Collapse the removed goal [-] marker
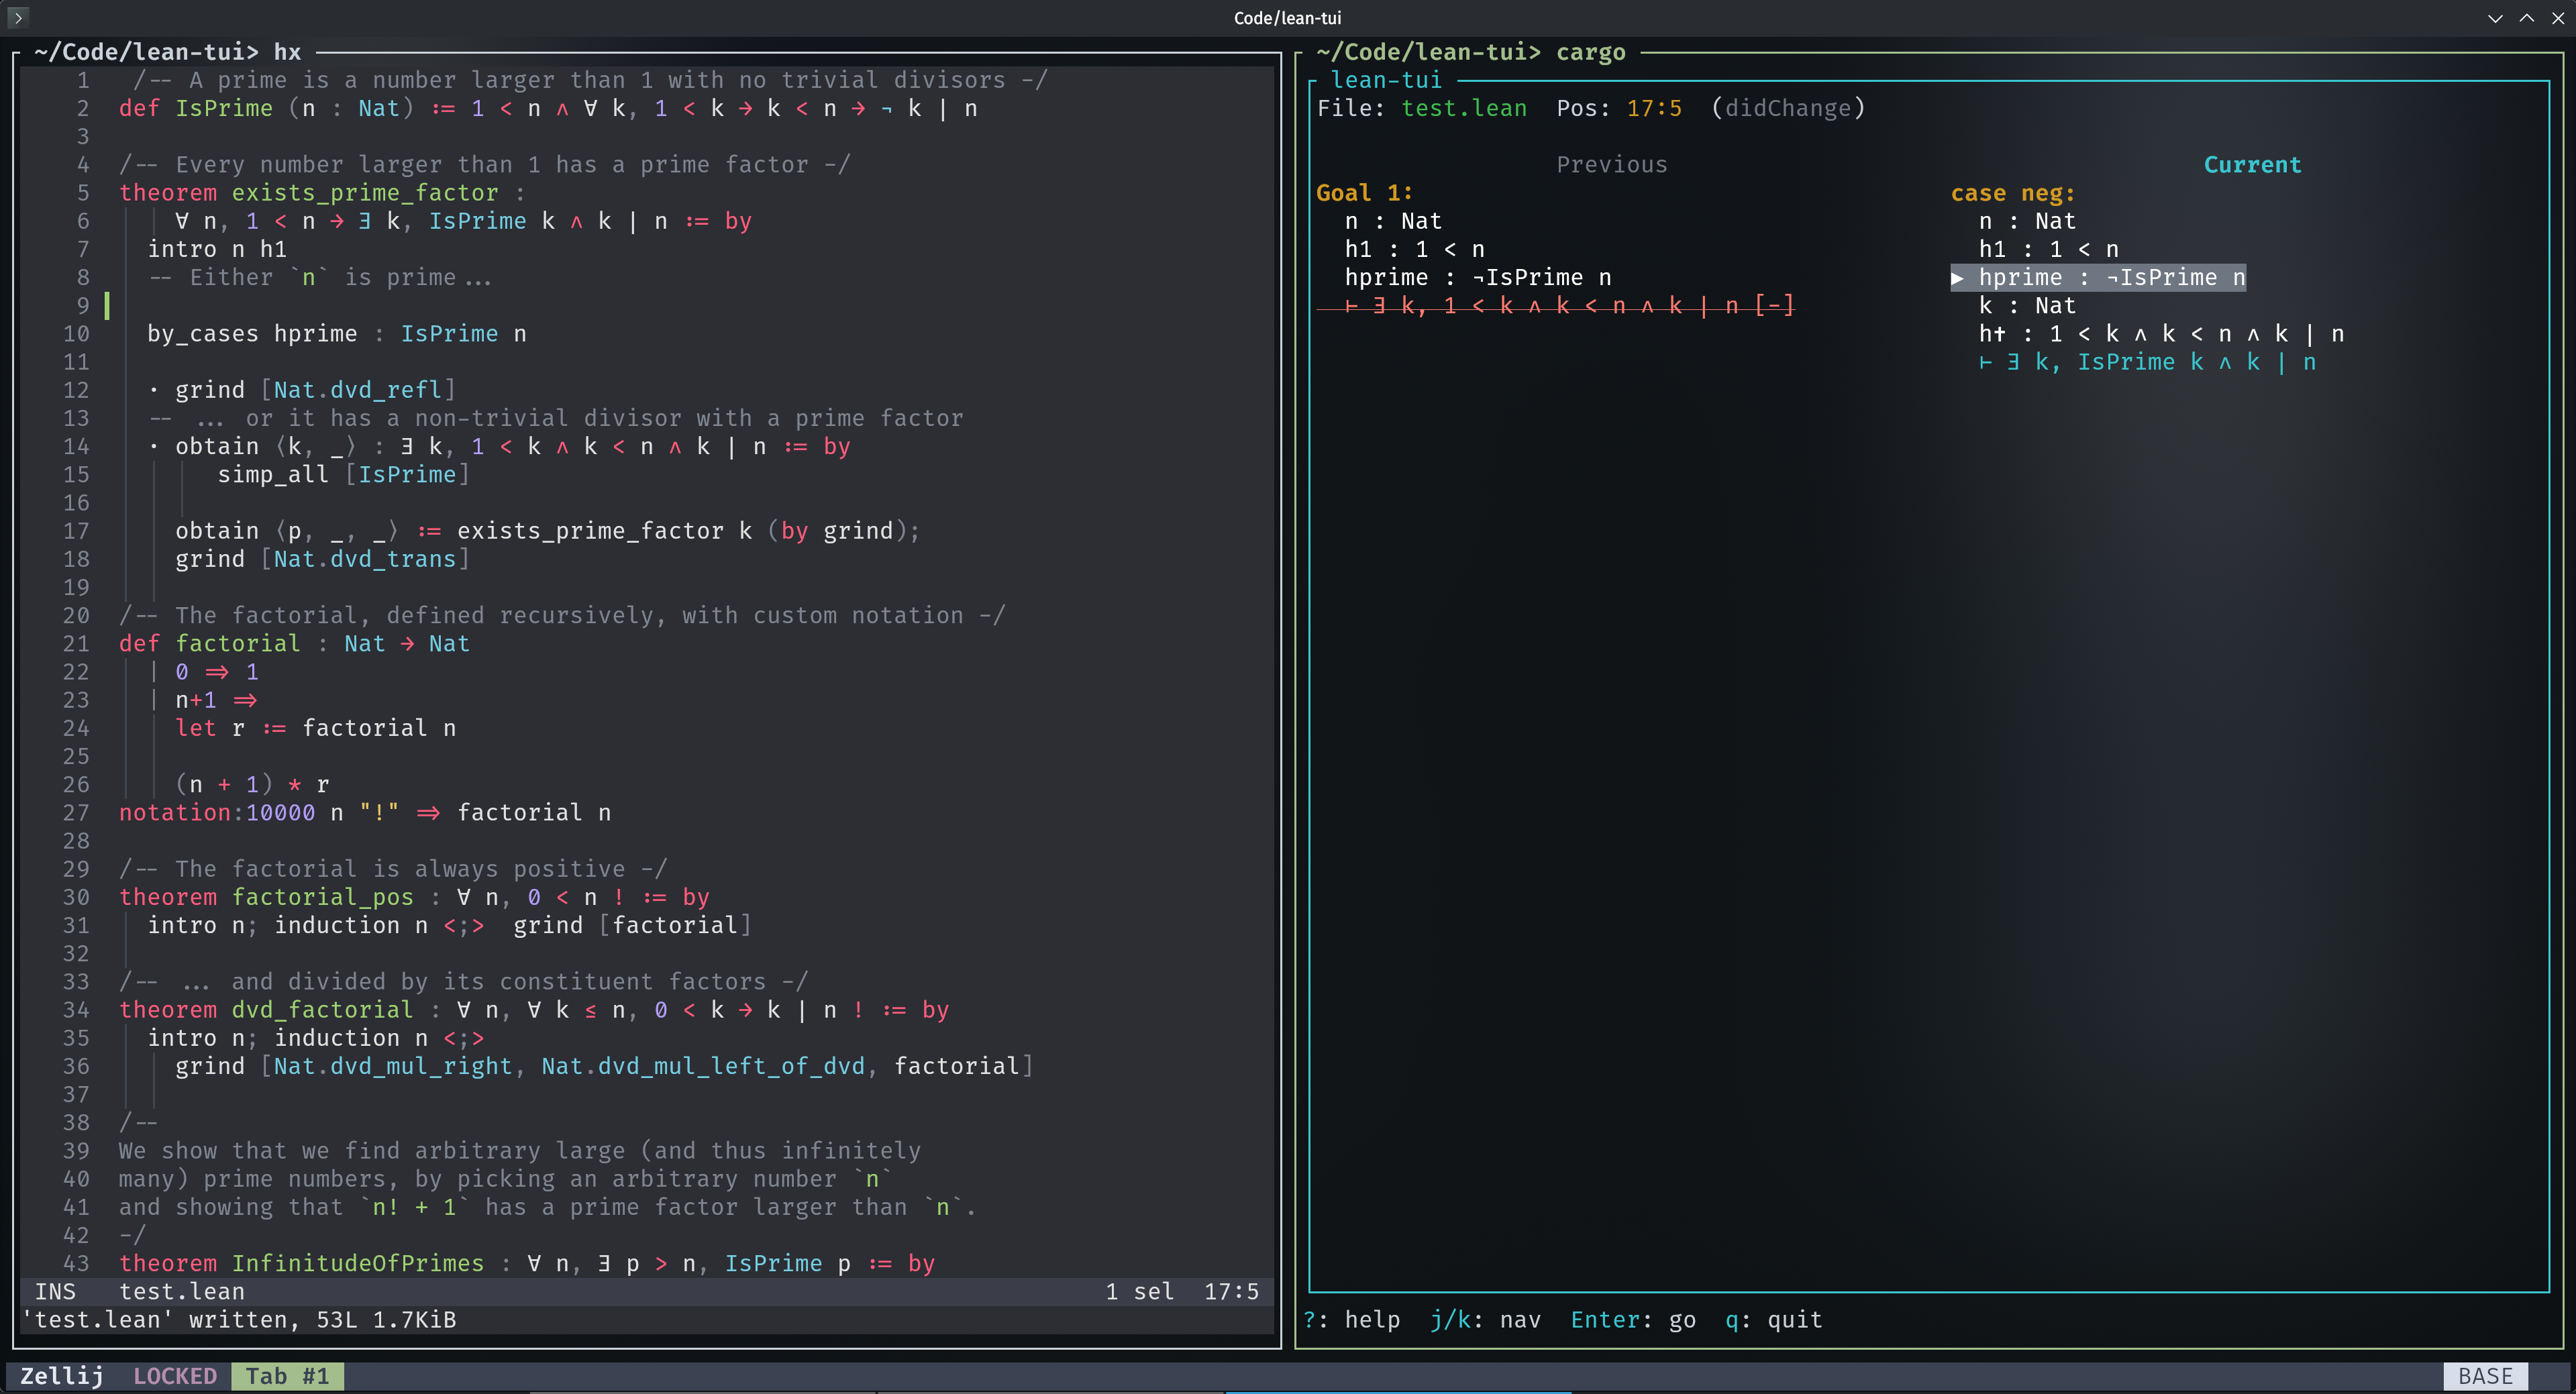 tap(1774, 306)
